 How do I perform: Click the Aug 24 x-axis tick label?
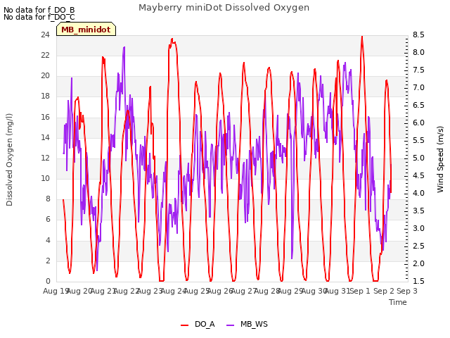(174, 291)
